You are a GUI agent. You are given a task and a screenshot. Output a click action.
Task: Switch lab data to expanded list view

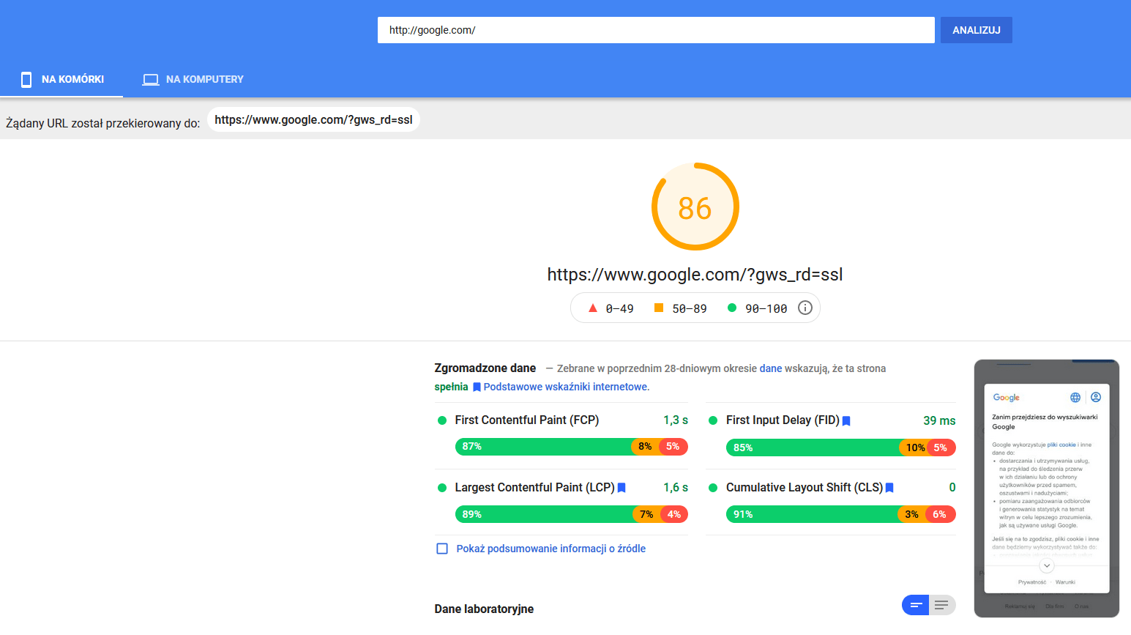coord(942,605)
